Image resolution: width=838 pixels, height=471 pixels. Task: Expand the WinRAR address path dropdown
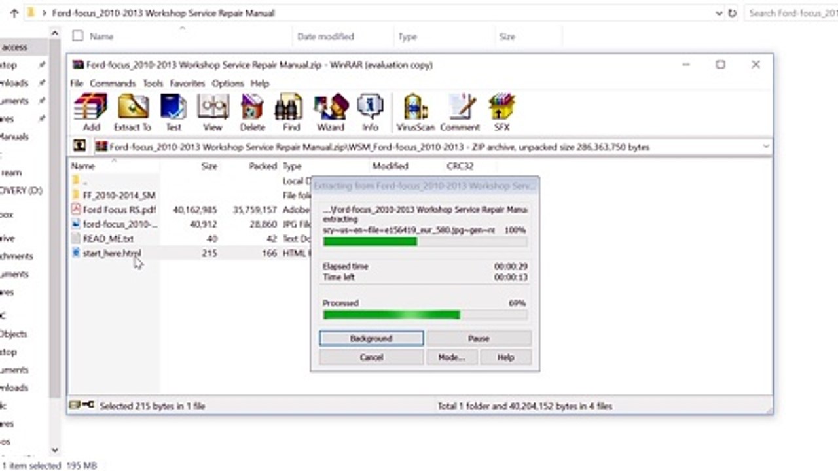[x=765, y=147]
